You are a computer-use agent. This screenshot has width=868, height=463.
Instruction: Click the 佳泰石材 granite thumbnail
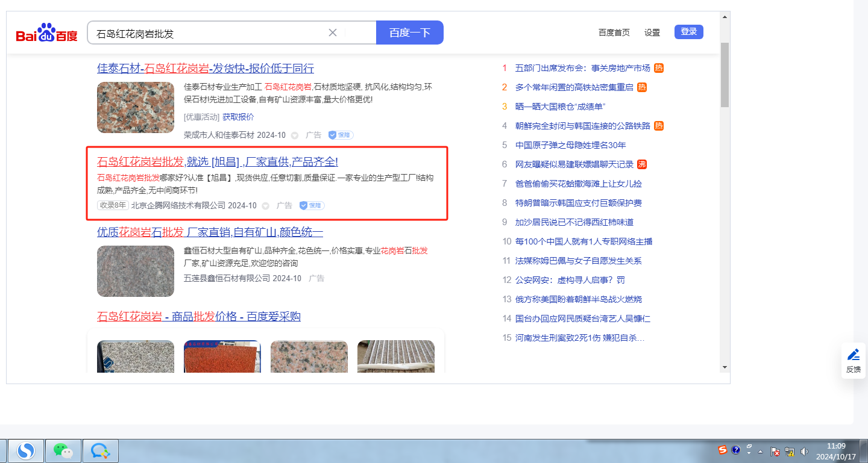(136, 107)
